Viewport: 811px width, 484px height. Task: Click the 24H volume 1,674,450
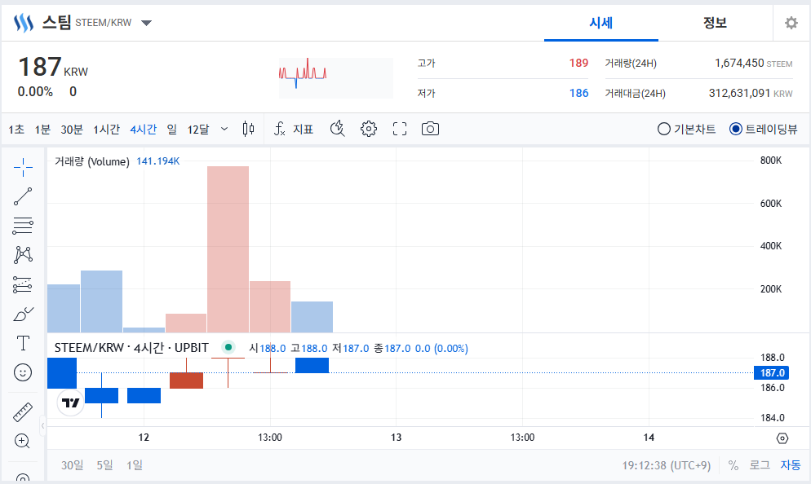tap(739, 63)
